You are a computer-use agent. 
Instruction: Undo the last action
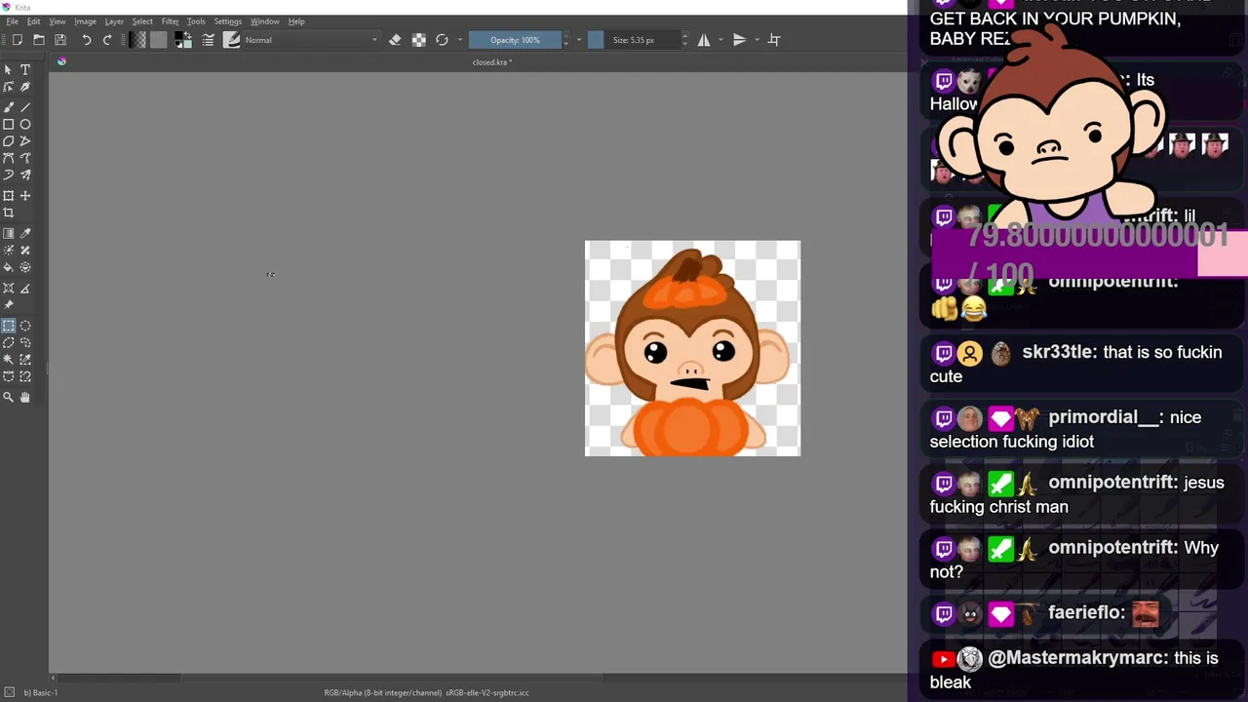click(86, 40)
